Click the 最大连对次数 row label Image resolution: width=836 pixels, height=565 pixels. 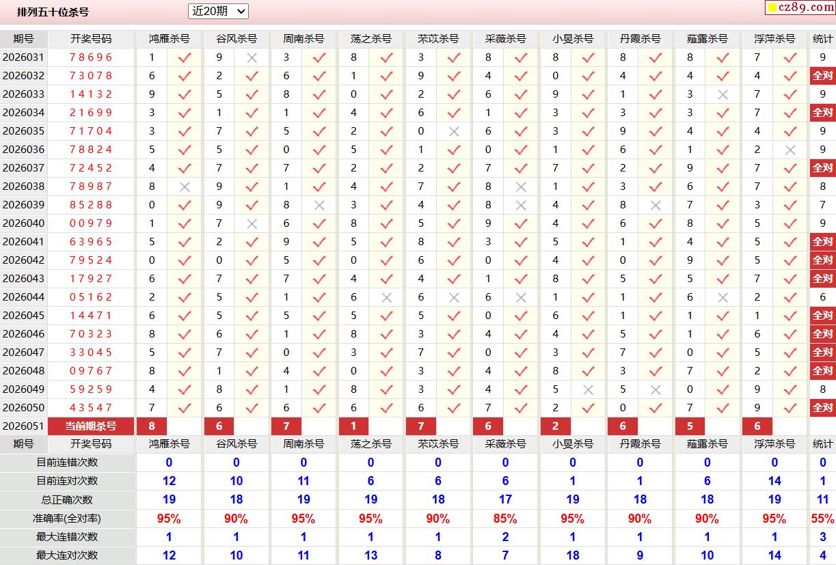tap(67, 555)
